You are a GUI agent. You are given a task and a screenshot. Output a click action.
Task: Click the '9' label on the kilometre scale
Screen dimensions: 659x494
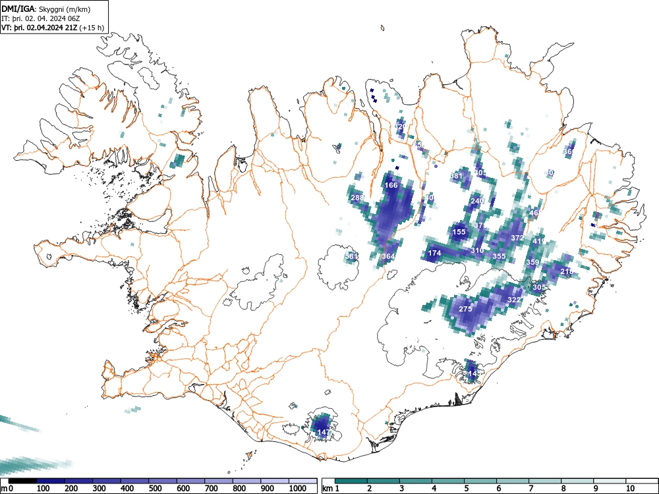(x=596, y=489)
